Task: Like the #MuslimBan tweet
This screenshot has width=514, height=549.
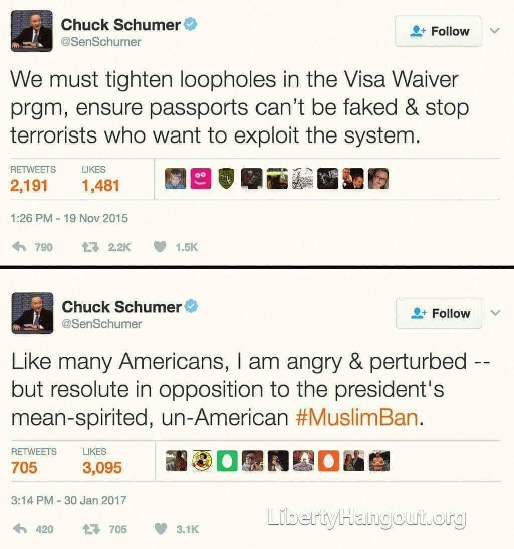Action: point(160,528)
